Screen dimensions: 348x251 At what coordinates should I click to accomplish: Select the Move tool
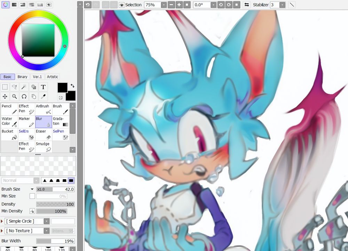pos(5,96)
